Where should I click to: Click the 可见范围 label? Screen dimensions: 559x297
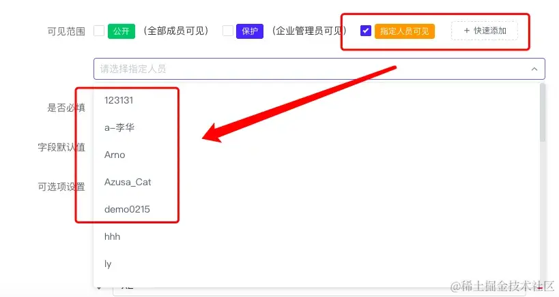pos(66,31)
